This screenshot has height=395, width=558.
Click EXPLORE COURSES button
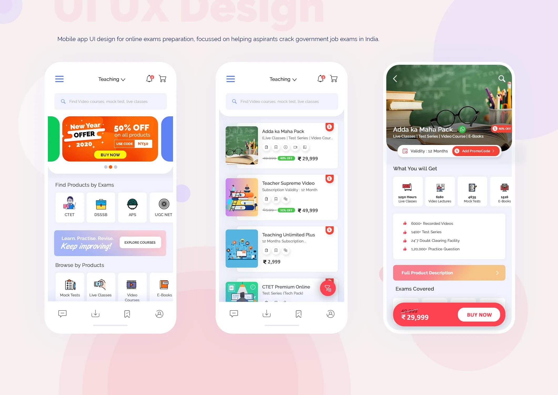click(x=140, y=242)
